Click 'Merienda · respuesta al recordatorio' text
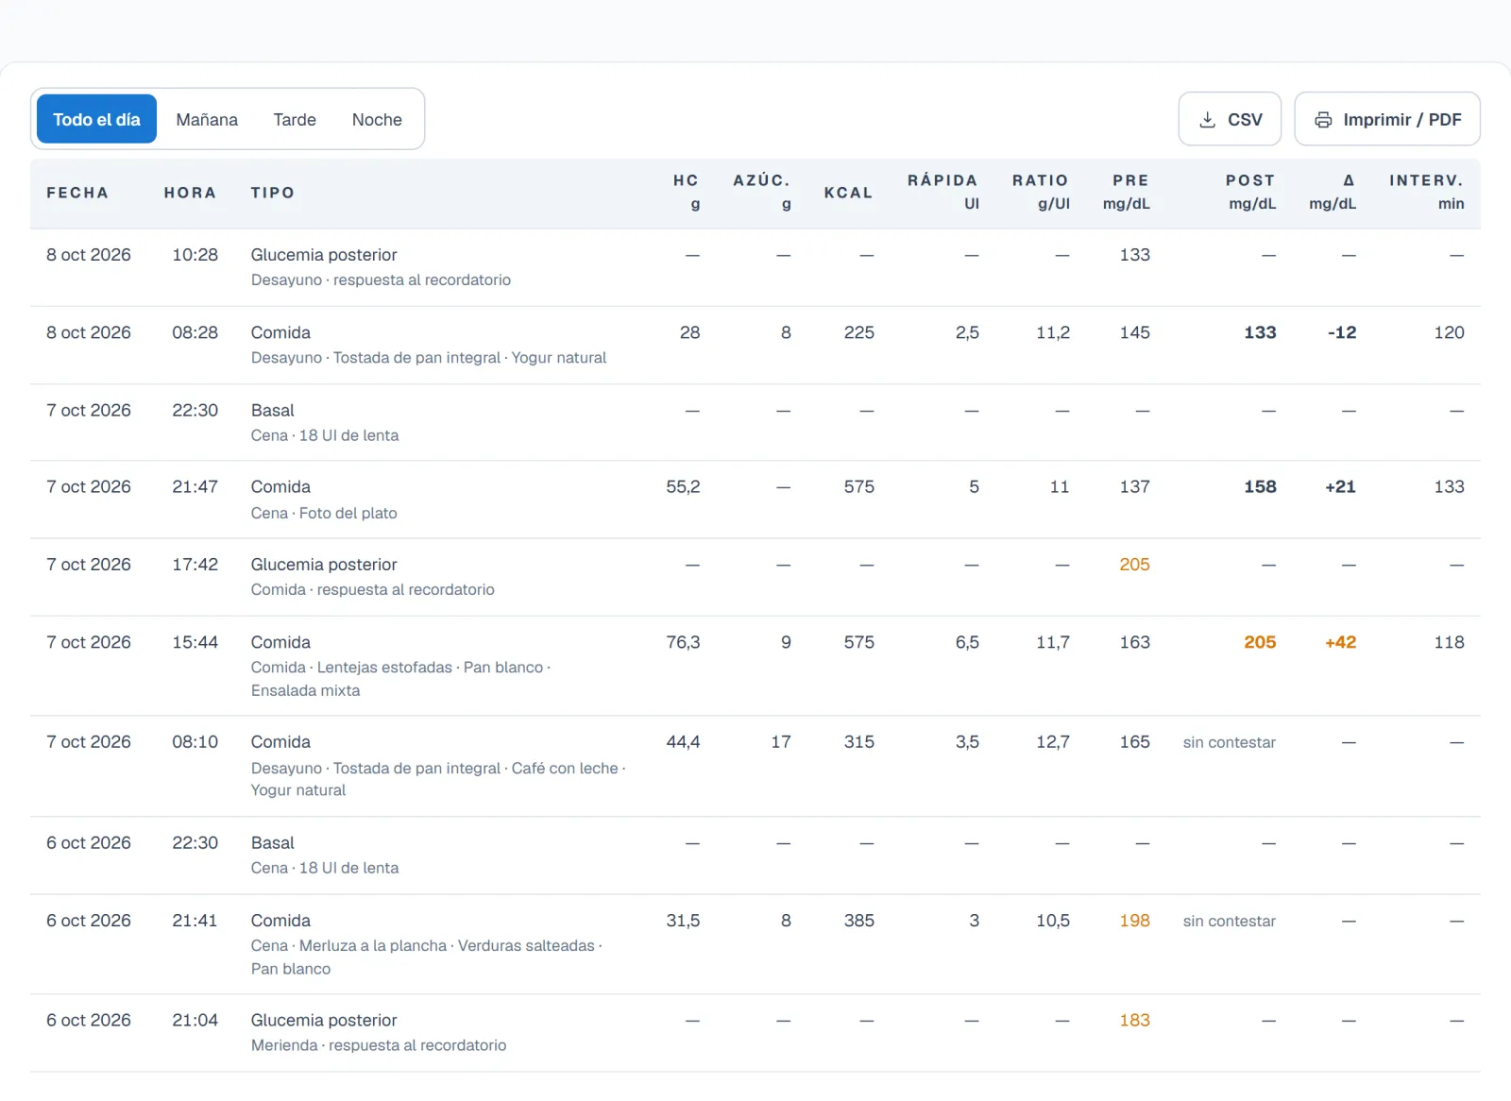1511x1101 pixels. coord(378,1045)
